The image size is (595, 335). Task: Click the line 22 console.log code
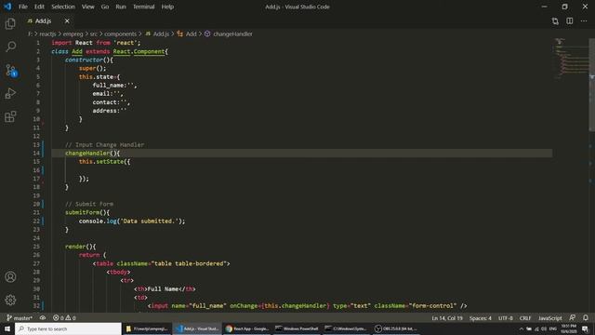(132, 221)
